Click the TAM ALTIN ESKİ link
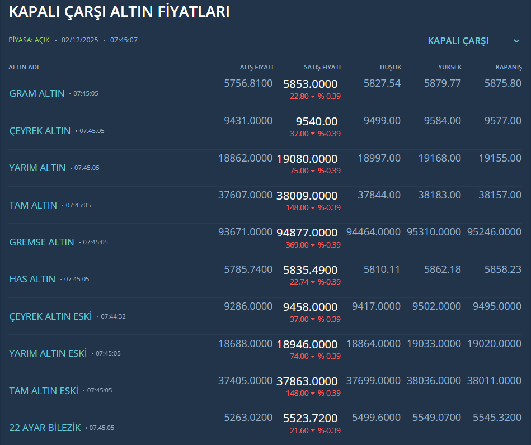Image resolution: width=531 pixels, height=445 pixels. (44, 391)
